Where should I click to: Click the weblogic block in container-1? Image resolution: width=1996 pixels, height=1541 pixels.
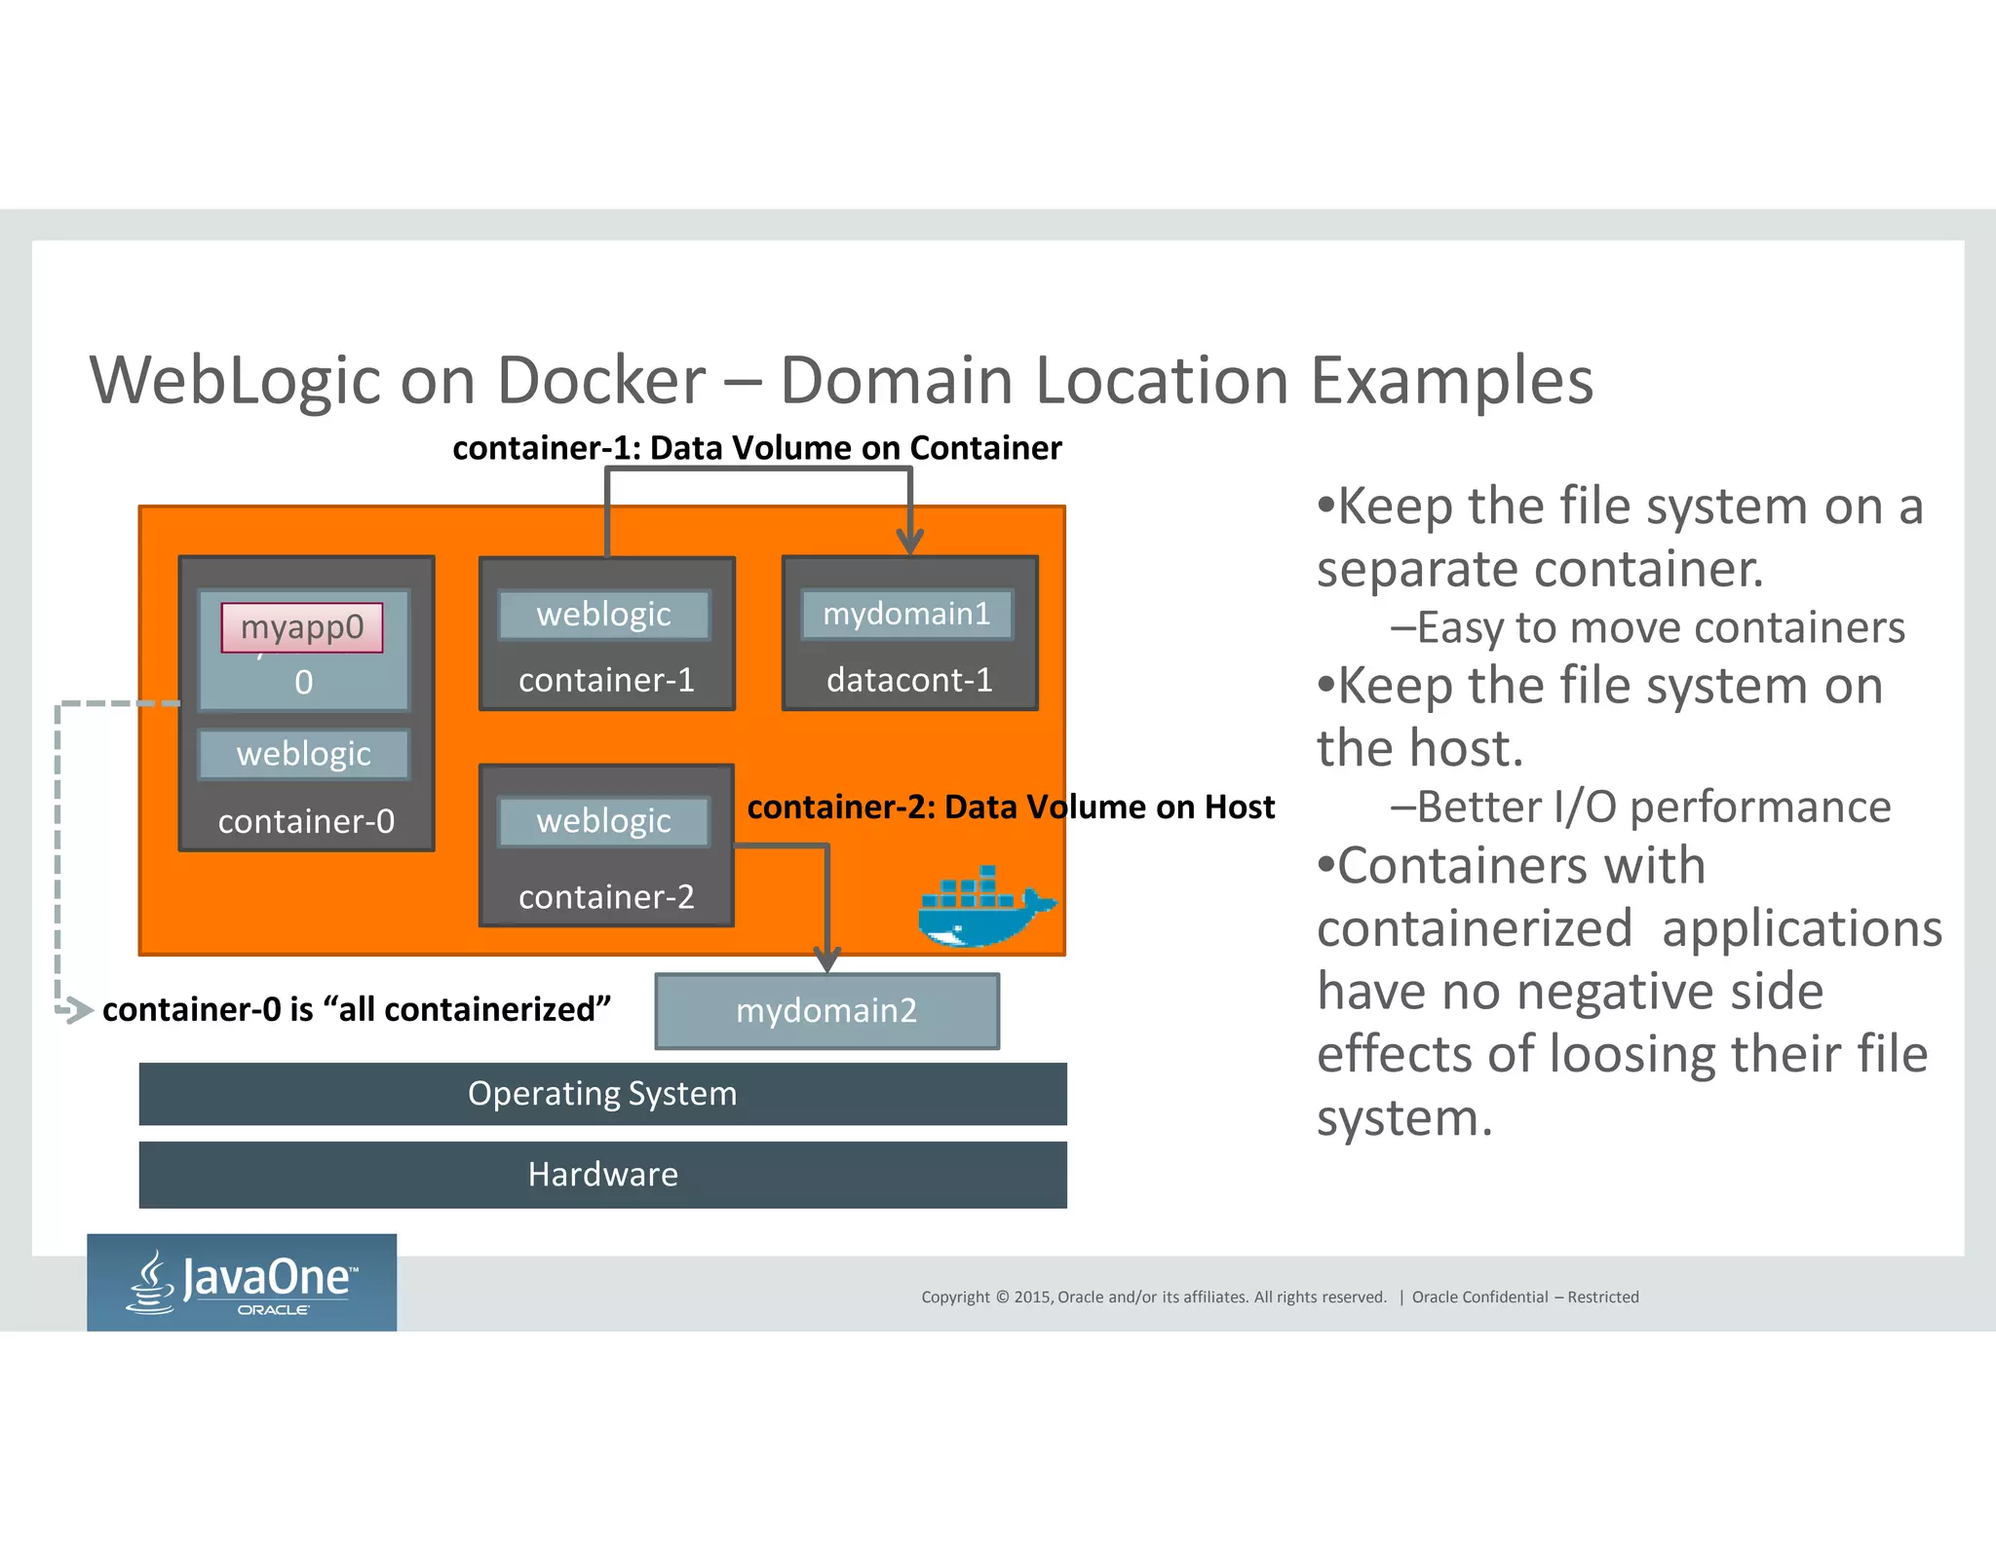603,615
